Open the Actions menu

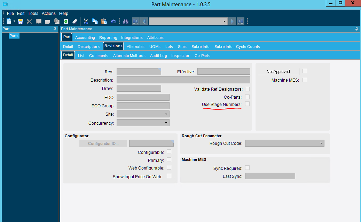[48, 13]
